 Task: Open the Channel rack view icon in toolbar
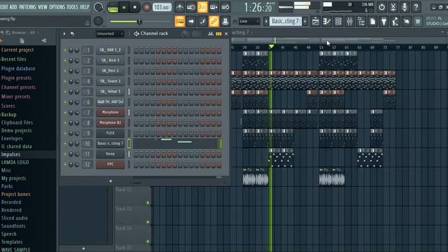338,22
